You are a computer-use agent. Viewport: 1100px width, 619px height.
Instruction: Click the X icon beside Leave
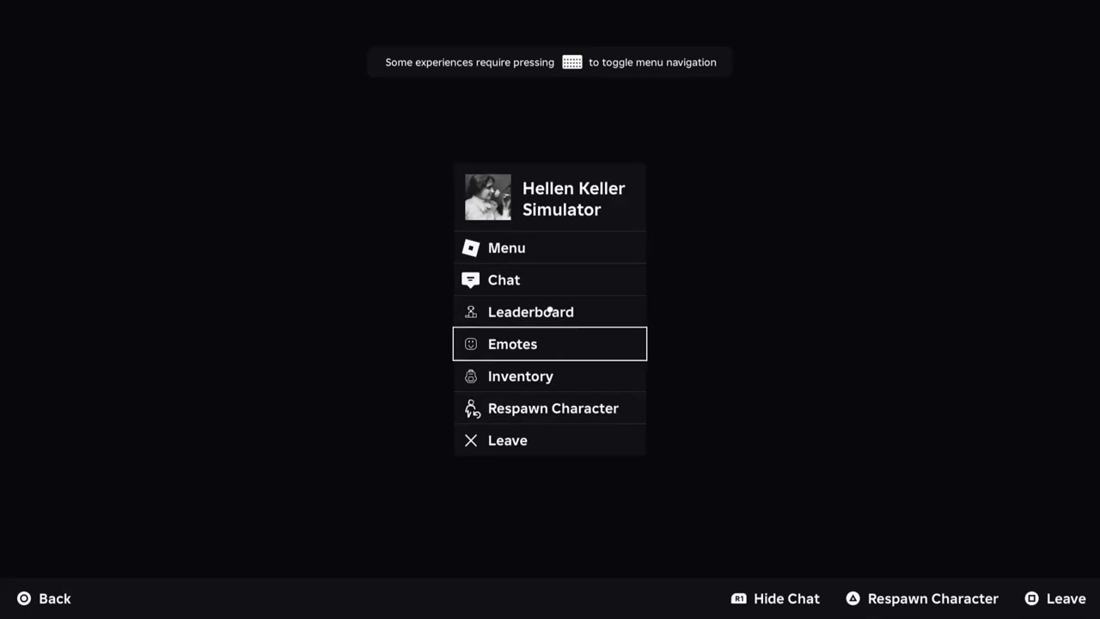tap(470, 440)
